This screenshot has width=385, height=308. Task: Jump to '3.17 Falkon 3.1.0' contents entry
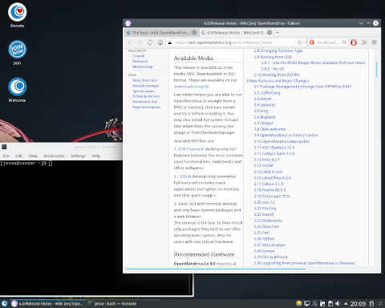click(x=269, y=184)
